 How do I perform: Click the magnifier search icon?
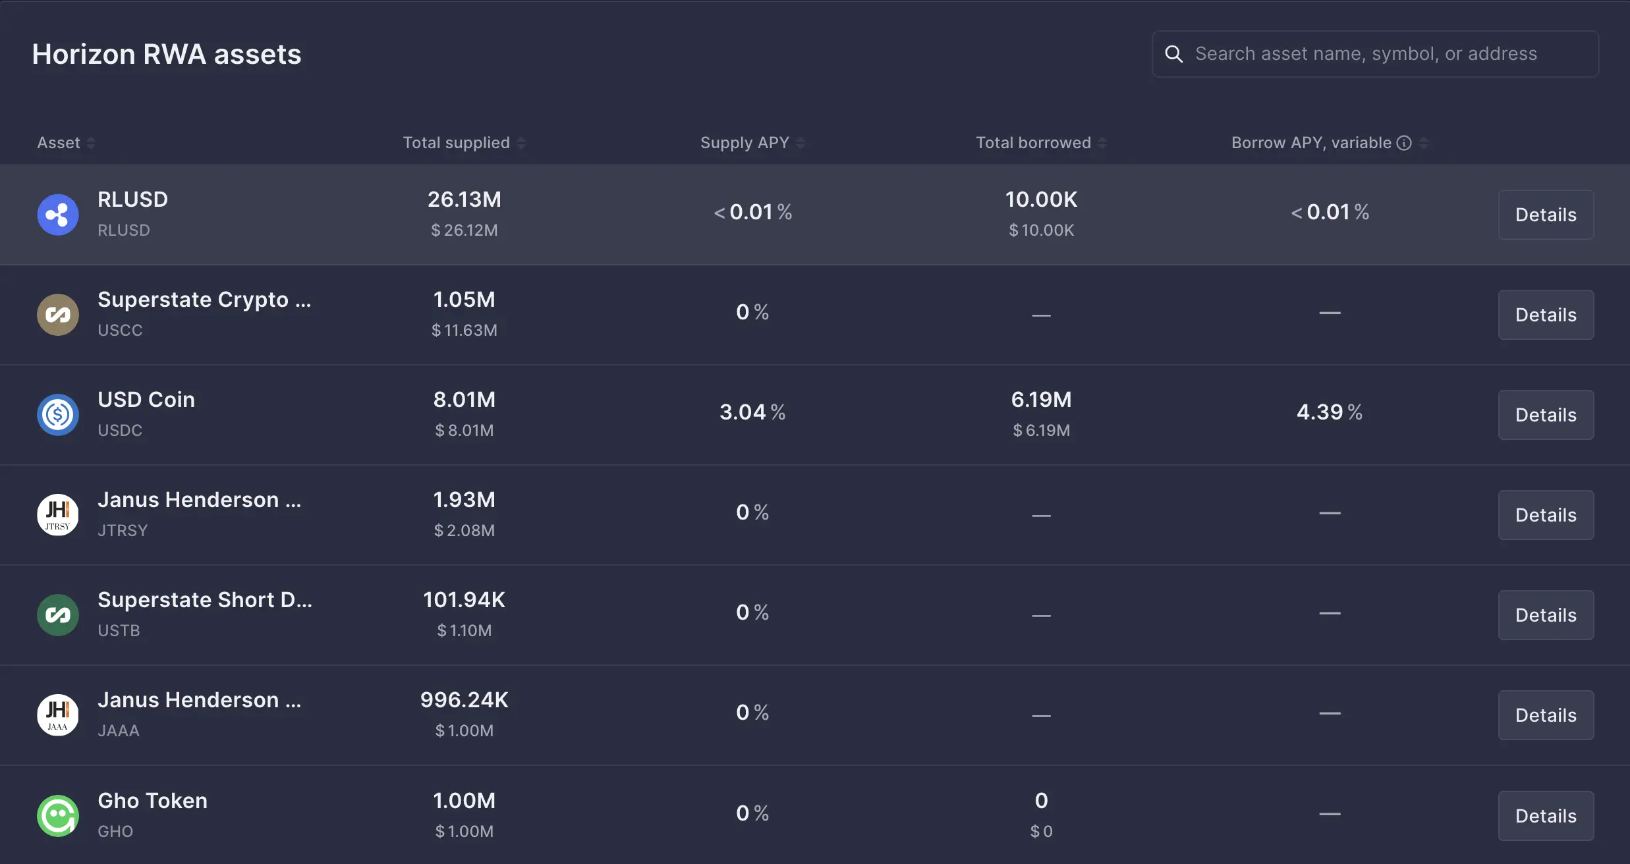pos(1174,54)
